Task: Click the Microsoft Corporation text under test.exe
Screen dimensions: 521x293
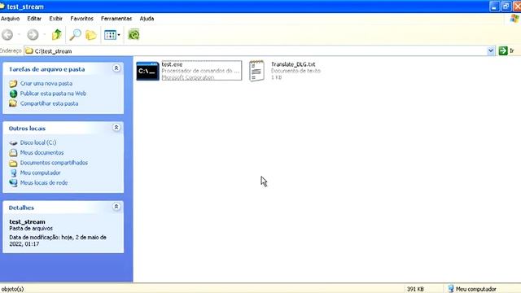Action: point(188,77)
